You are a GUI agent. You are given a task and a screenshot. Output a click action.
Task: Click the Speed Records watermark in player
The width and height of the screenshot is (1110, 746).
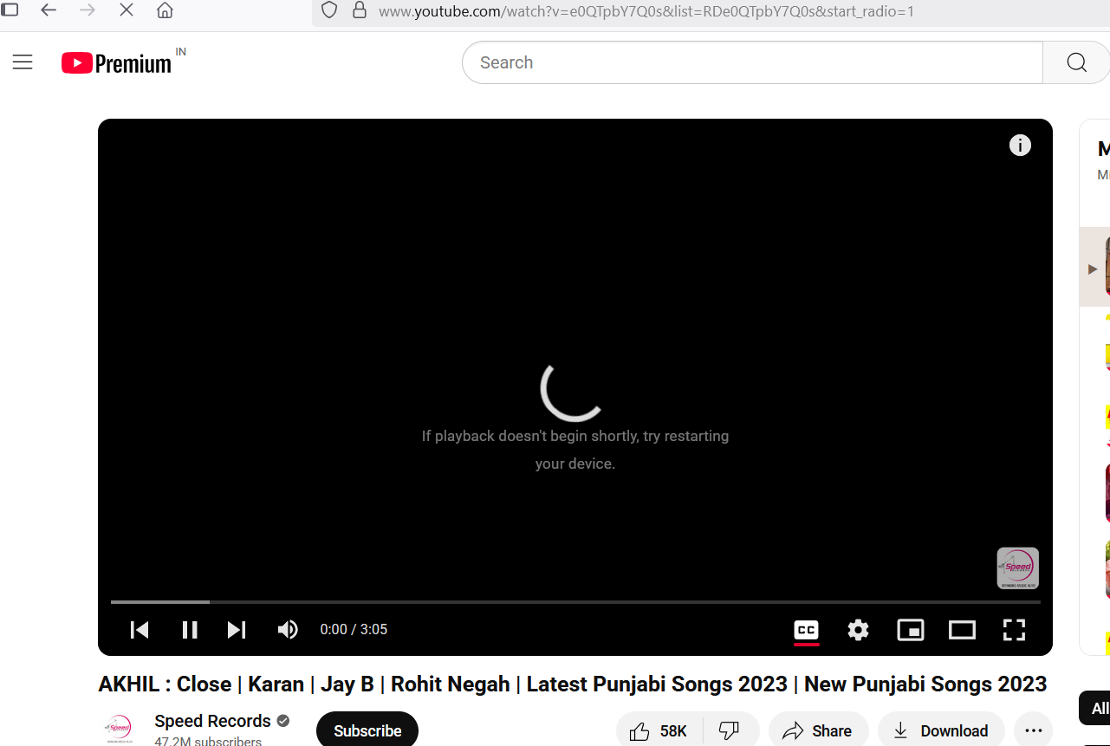1017,568
